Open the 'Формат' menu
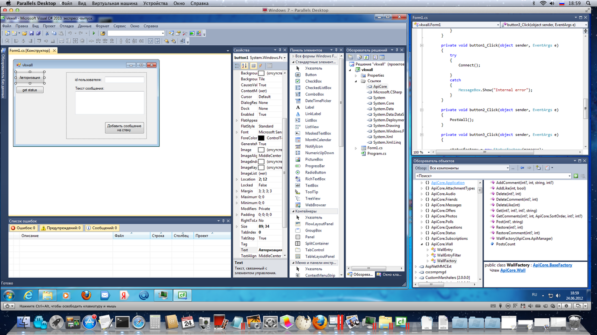The width and height of the screenshot is (597, 335). 102,26
